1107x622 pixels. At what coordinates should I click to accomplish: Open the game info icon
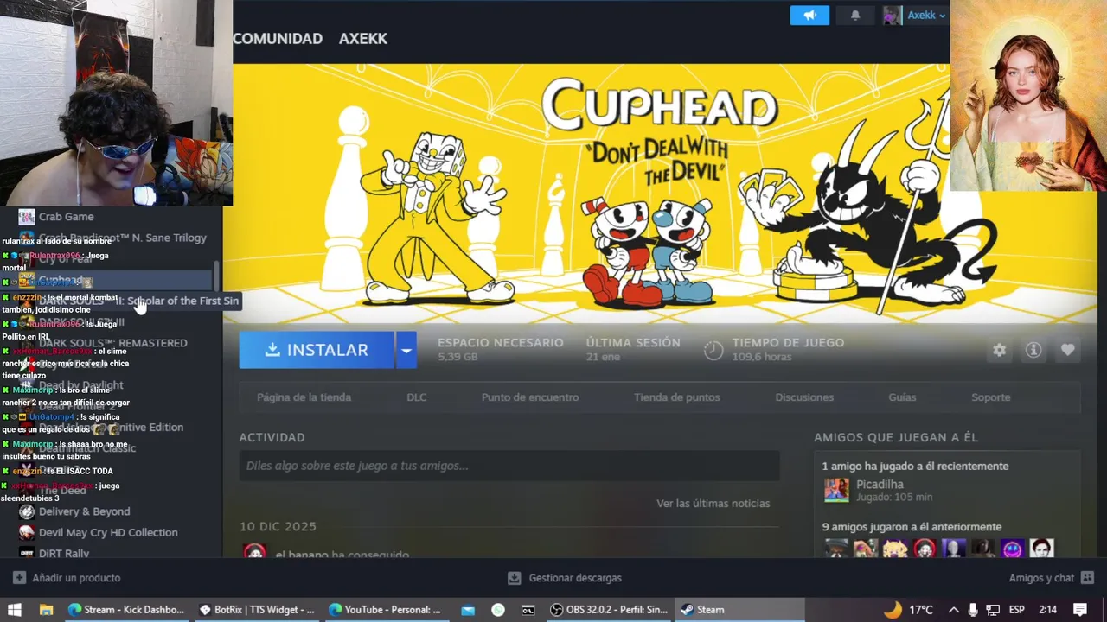tap(1033, 350)
